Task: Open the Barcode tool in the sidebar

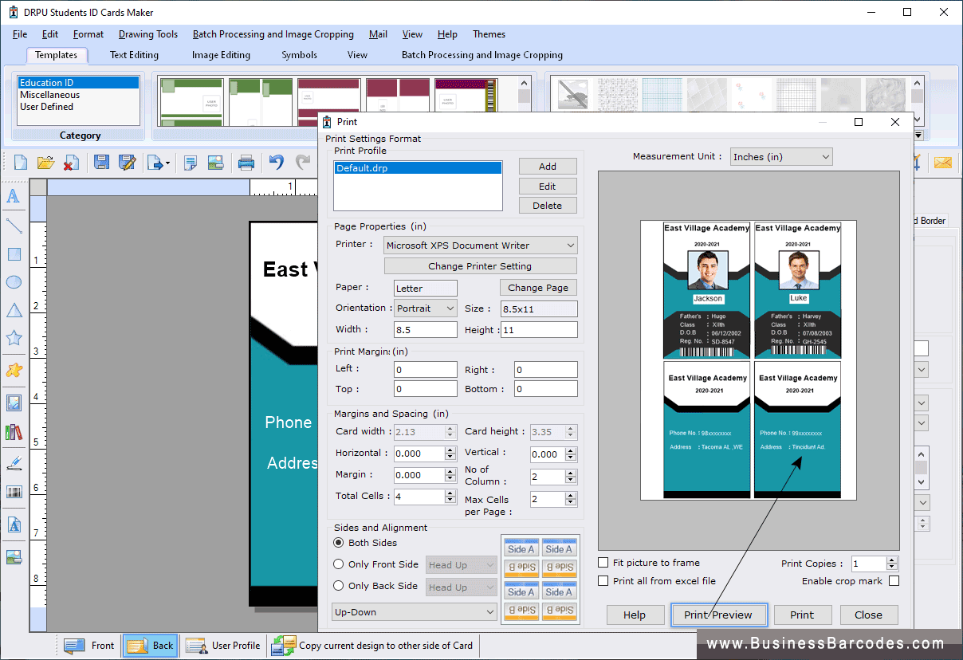Action: tap(14, 492)
